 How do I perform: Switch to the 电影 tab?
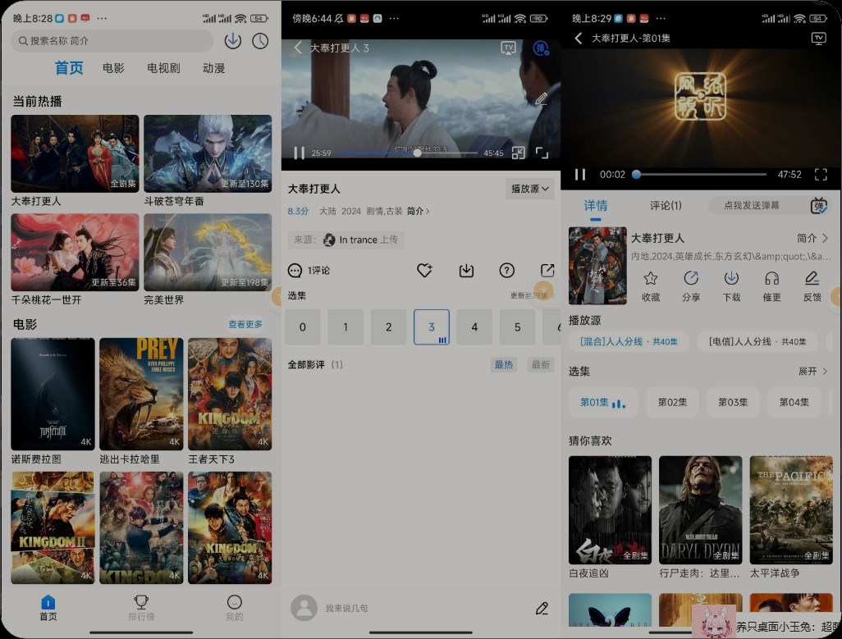click(x=113, y=68)
